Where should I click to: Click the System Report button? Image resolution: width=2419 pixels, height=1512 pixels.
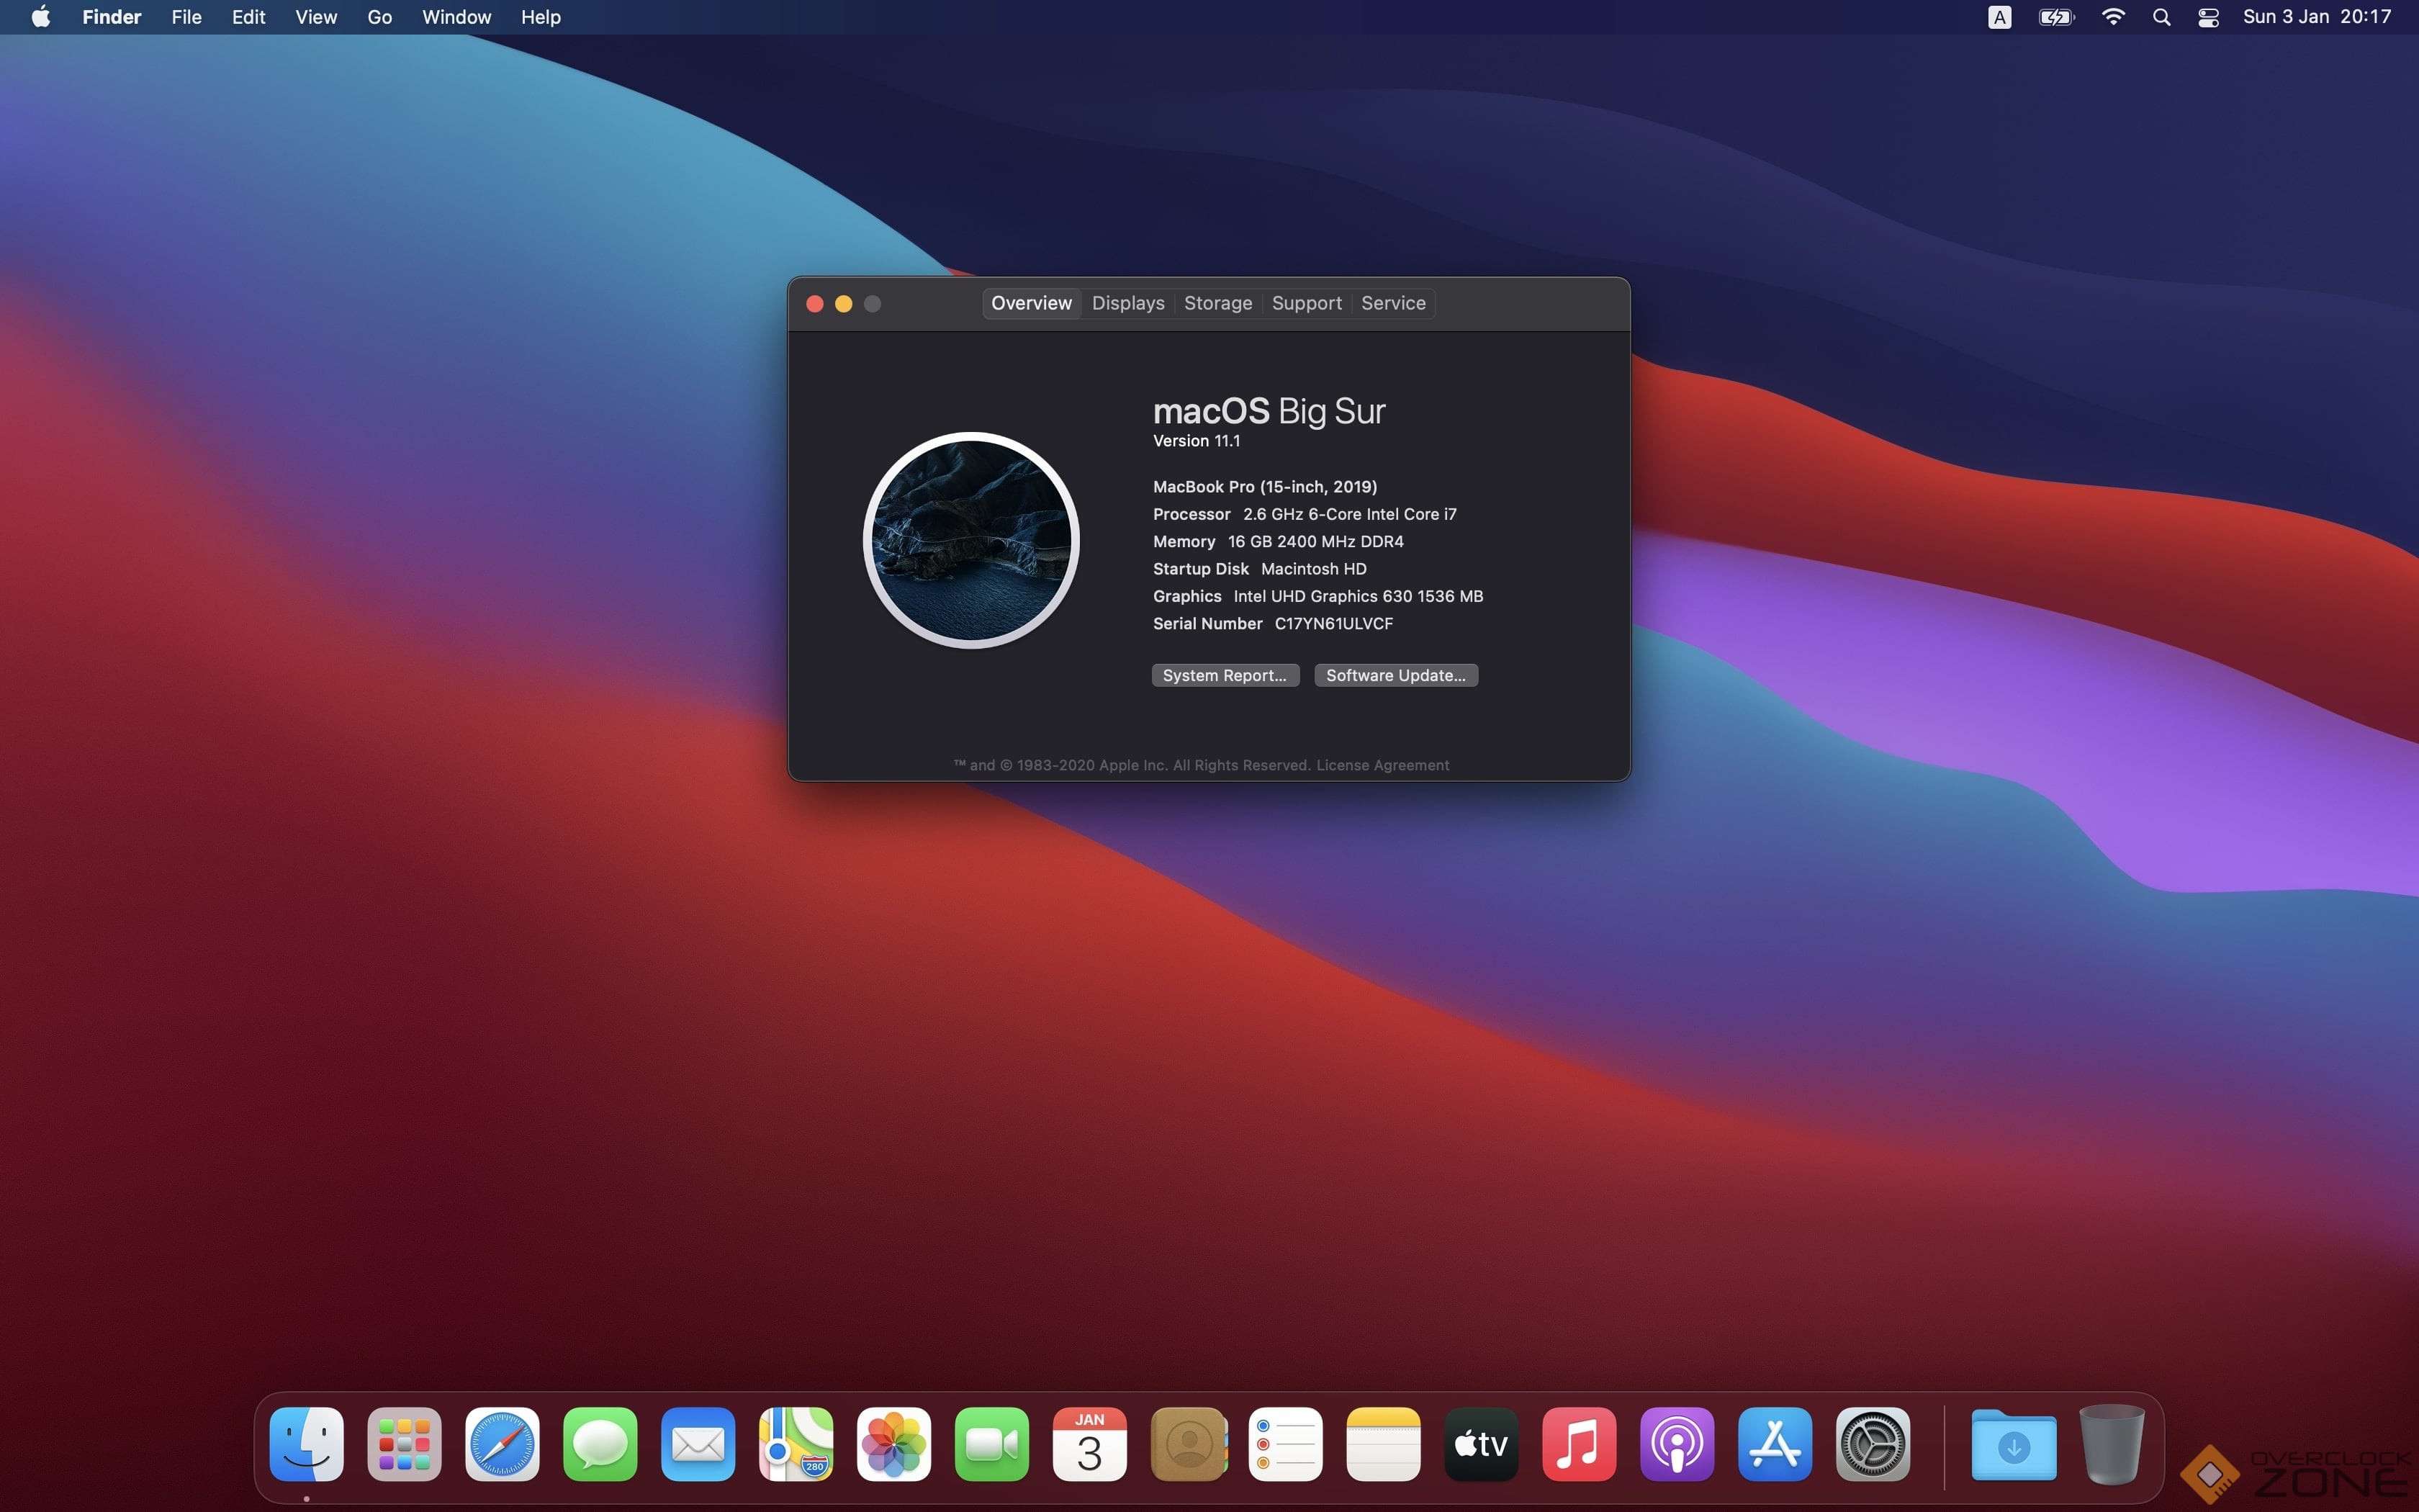click(x=1225, y=675)
